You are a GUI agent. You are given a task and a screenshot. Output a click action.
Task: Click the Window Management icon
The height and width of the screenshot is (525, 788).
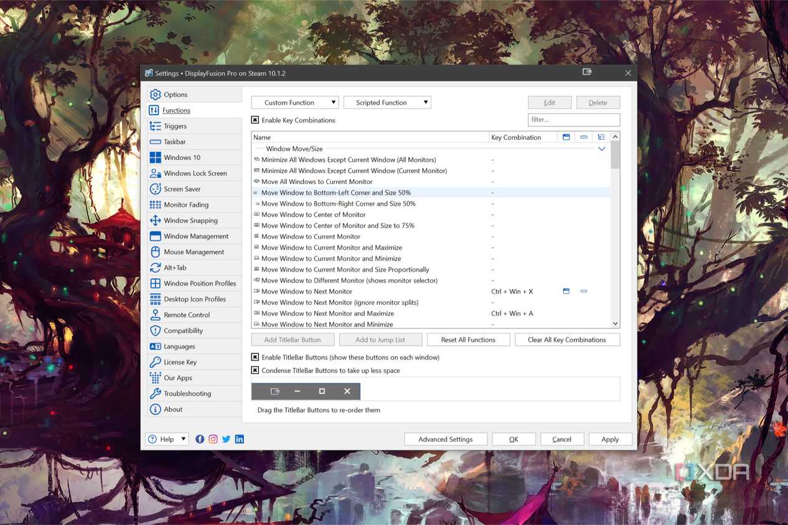(x=155, y=236)
